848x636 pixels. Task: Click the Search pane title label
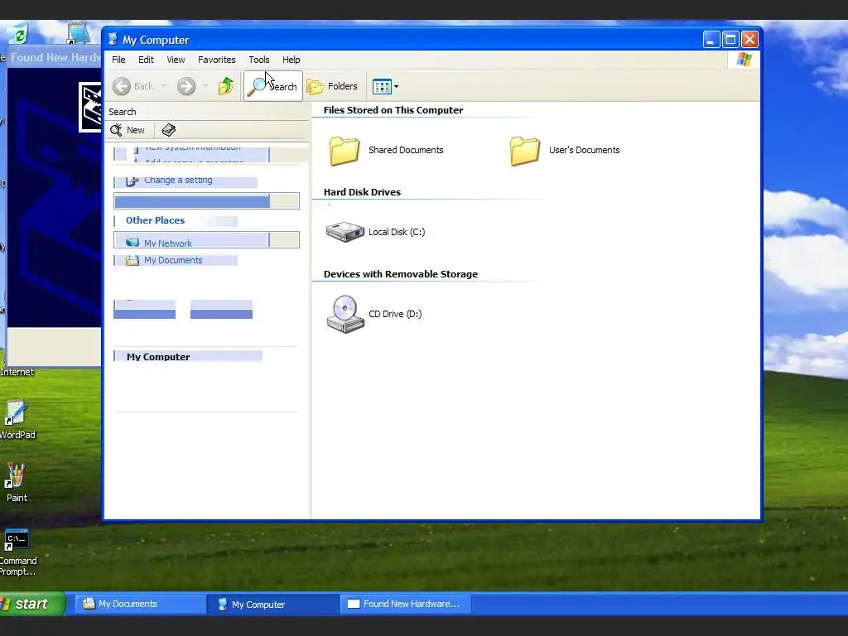tap(123, 112)
